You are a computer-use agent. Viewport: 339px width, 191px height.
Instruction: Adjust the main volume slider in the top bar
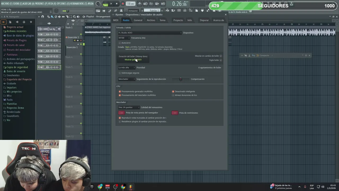(x=68, y=11)
